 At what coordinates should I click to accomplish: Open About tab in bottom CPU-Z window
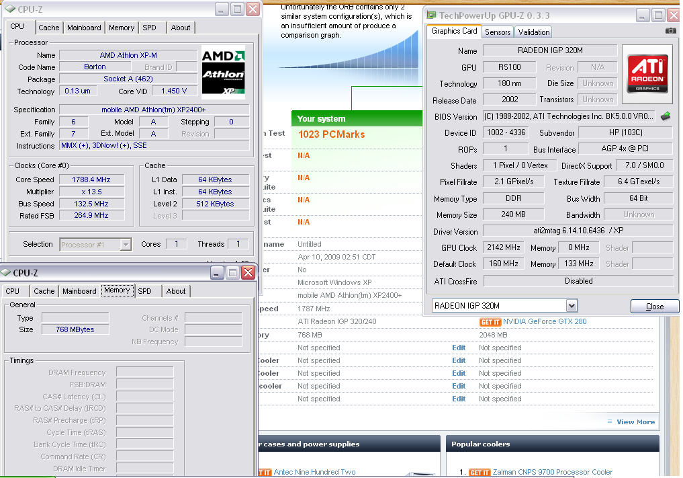[175, 291]
